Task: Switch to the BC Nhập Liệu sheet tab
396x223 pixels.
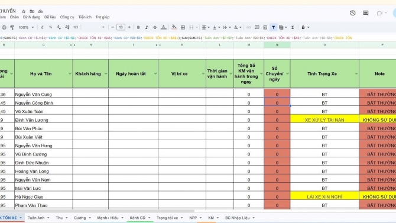Action: click(x=238, y=218)
